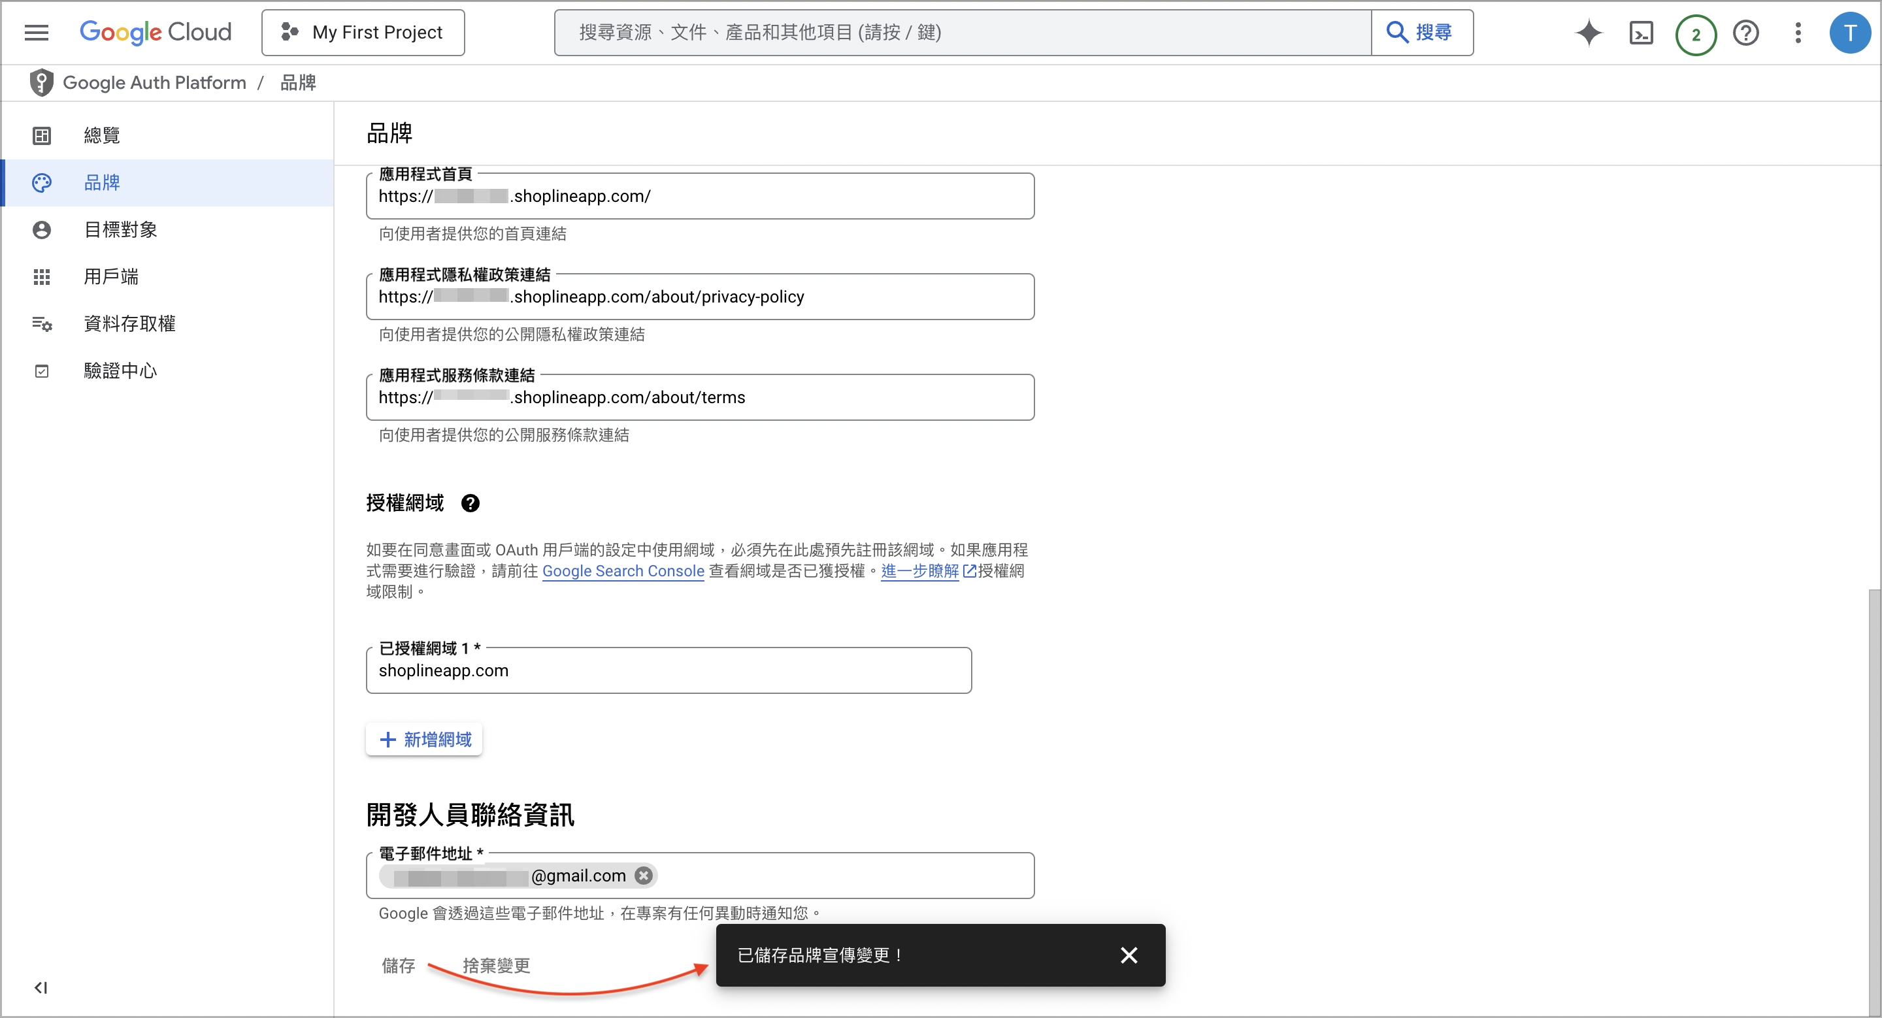Edit the 已授權網域 1 field
The width and height of the screenshot is (1882, 1018).
tap(669, 670)
